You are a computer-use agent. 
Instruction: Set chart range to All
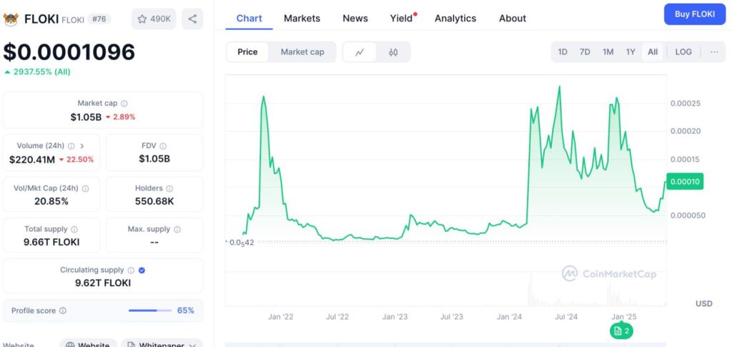pos(653,52)
